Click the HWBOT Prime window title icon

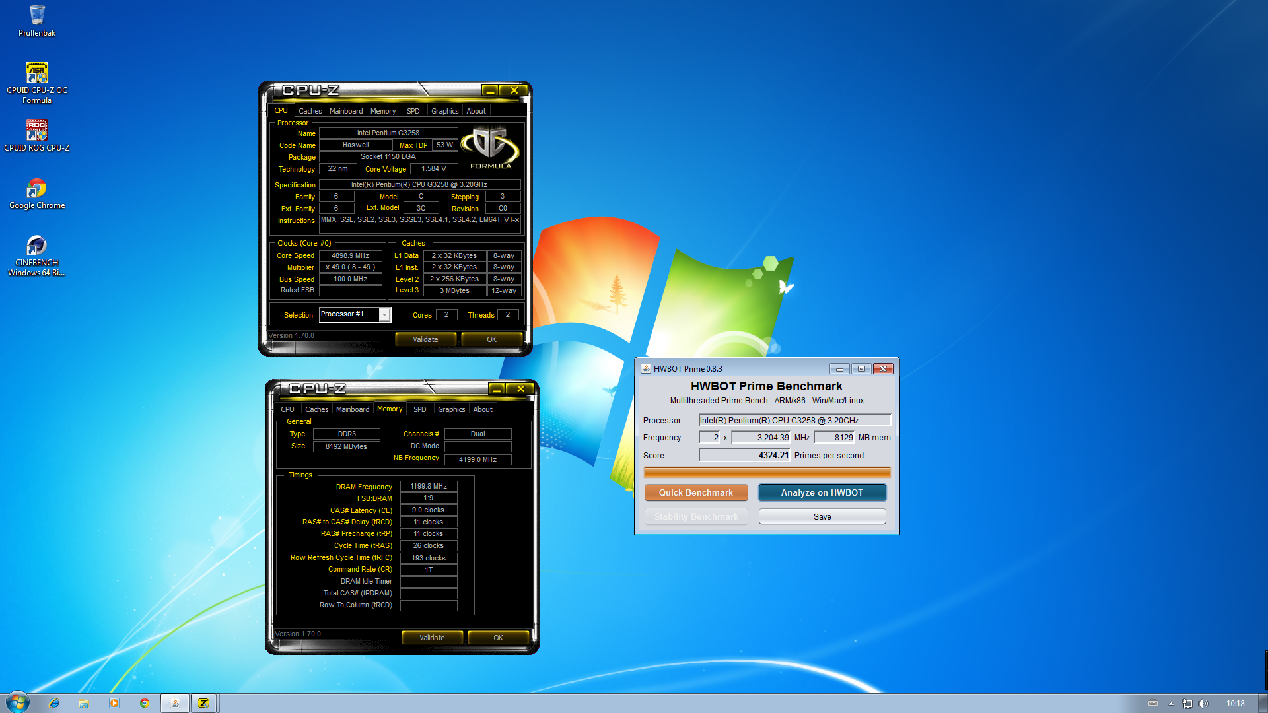(646, 368)
